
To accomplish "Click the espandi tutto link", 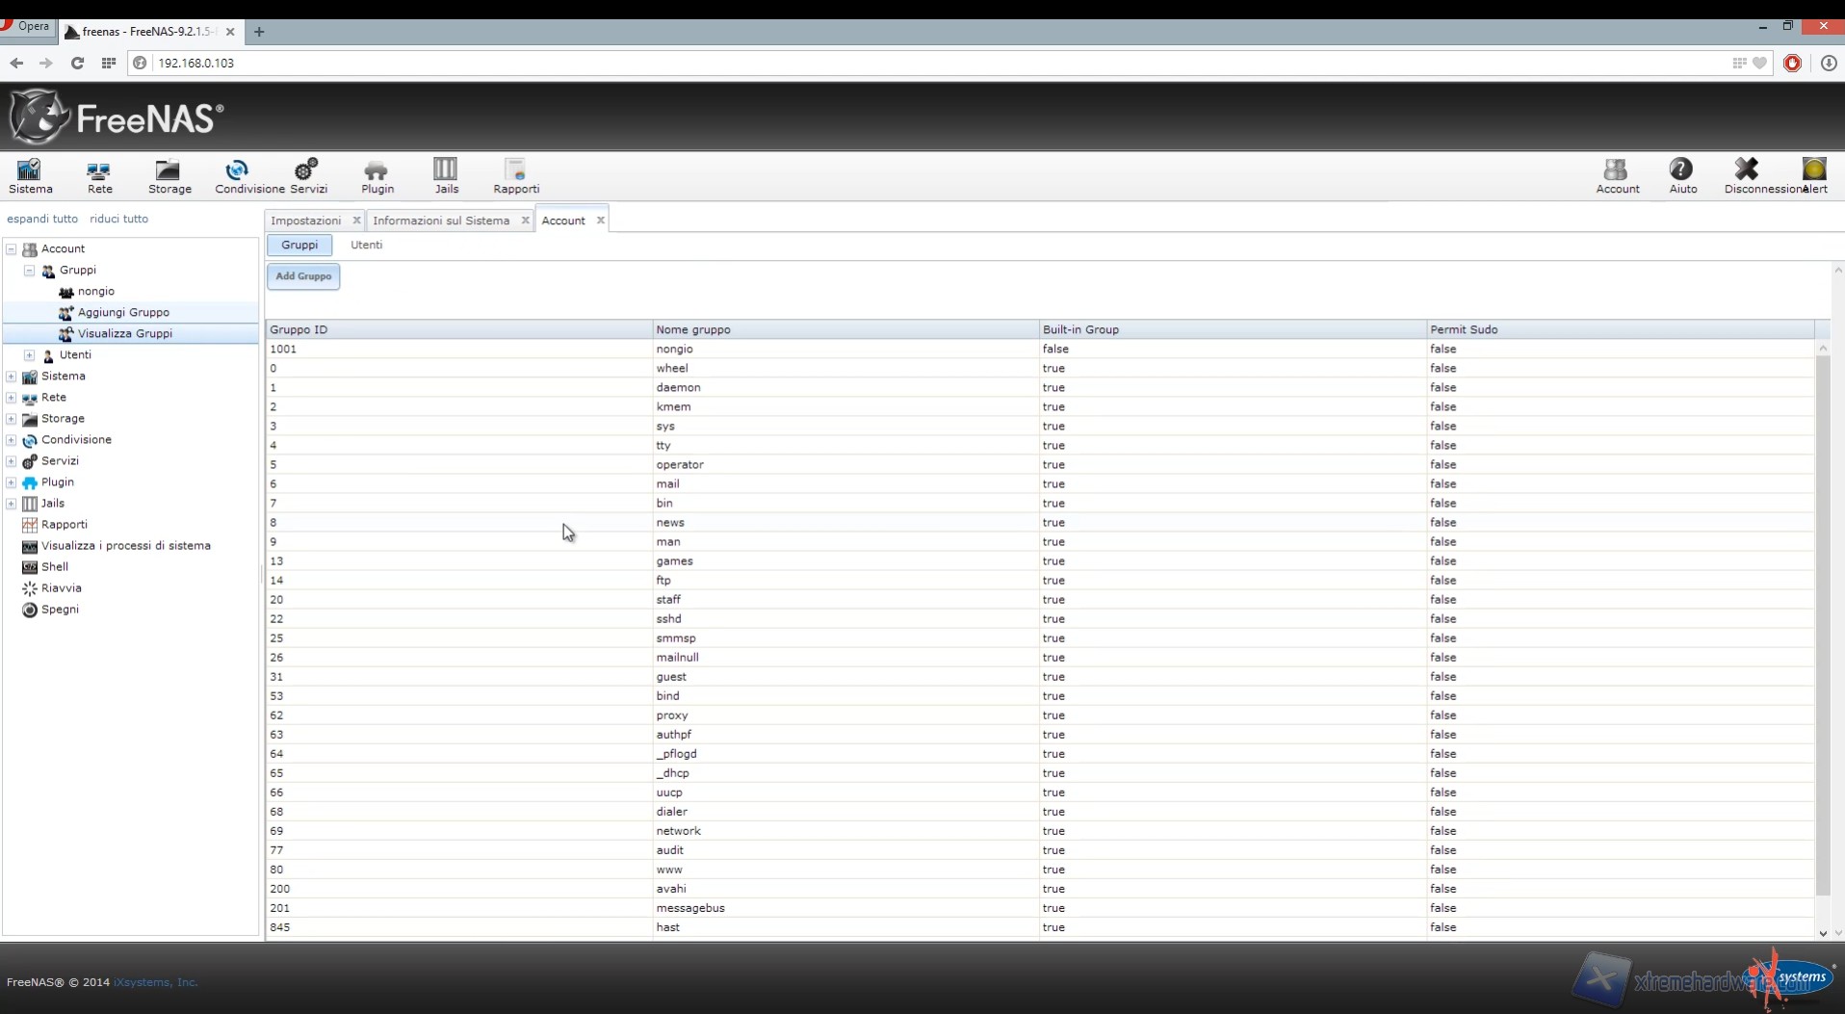I will pos(42,219).
